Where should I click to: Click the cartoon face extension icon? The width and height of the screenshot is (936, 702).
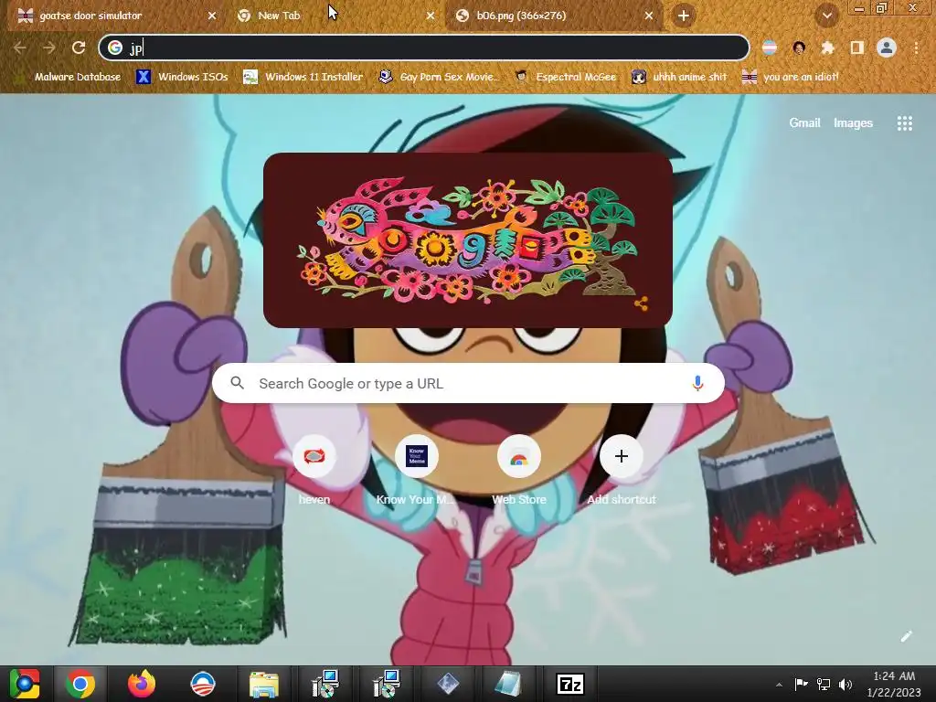pos(799,48)
